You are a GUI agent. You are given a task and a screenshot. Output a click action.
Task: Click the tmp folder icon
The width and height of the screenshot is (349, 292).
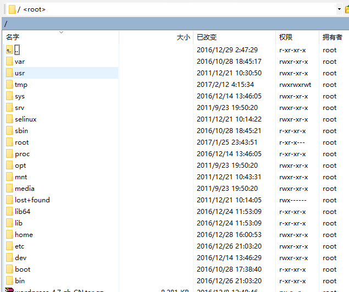pos(9,85)
